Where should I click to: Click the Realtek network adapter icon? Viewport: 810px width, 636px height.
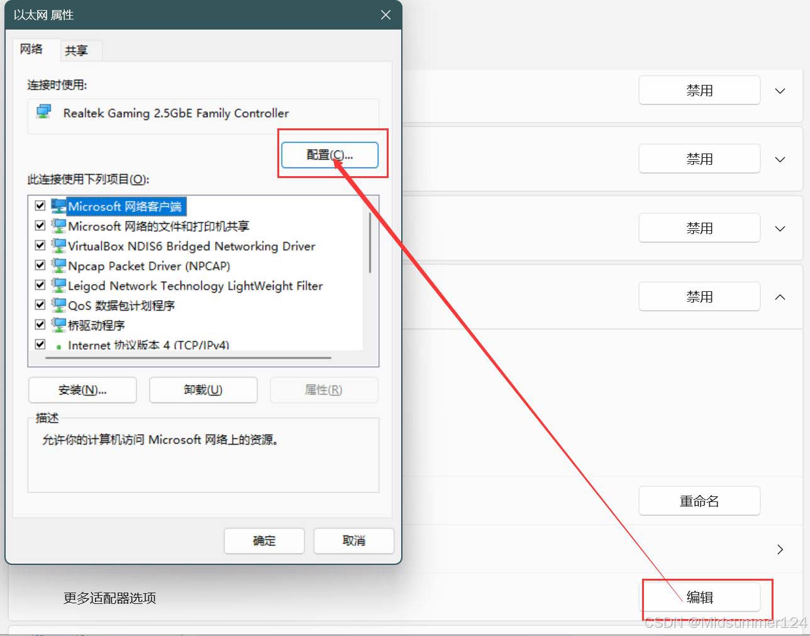43,113
